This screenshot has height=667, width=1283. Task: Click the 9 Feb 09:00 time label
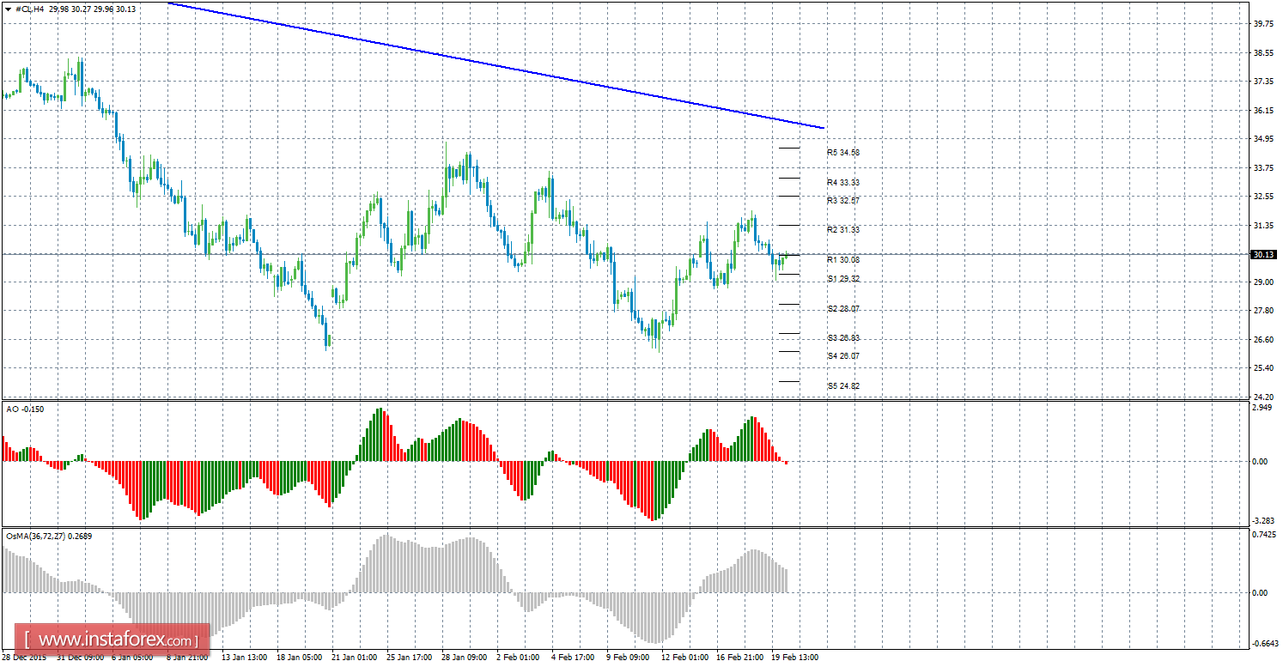click(x=628, y=658)
